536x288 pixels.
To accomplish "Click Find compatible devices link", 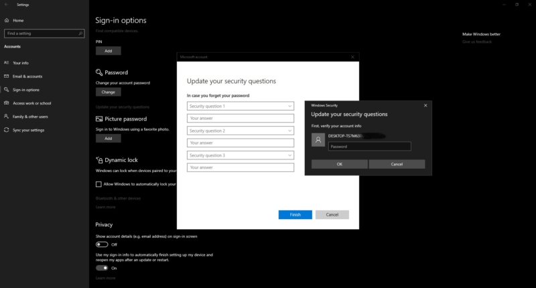I will coord(117,31).
